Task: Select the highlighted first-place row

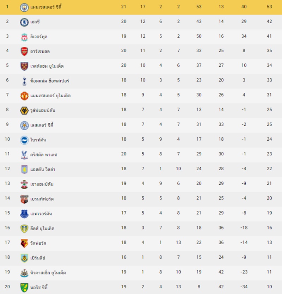Action: point(141,7)
